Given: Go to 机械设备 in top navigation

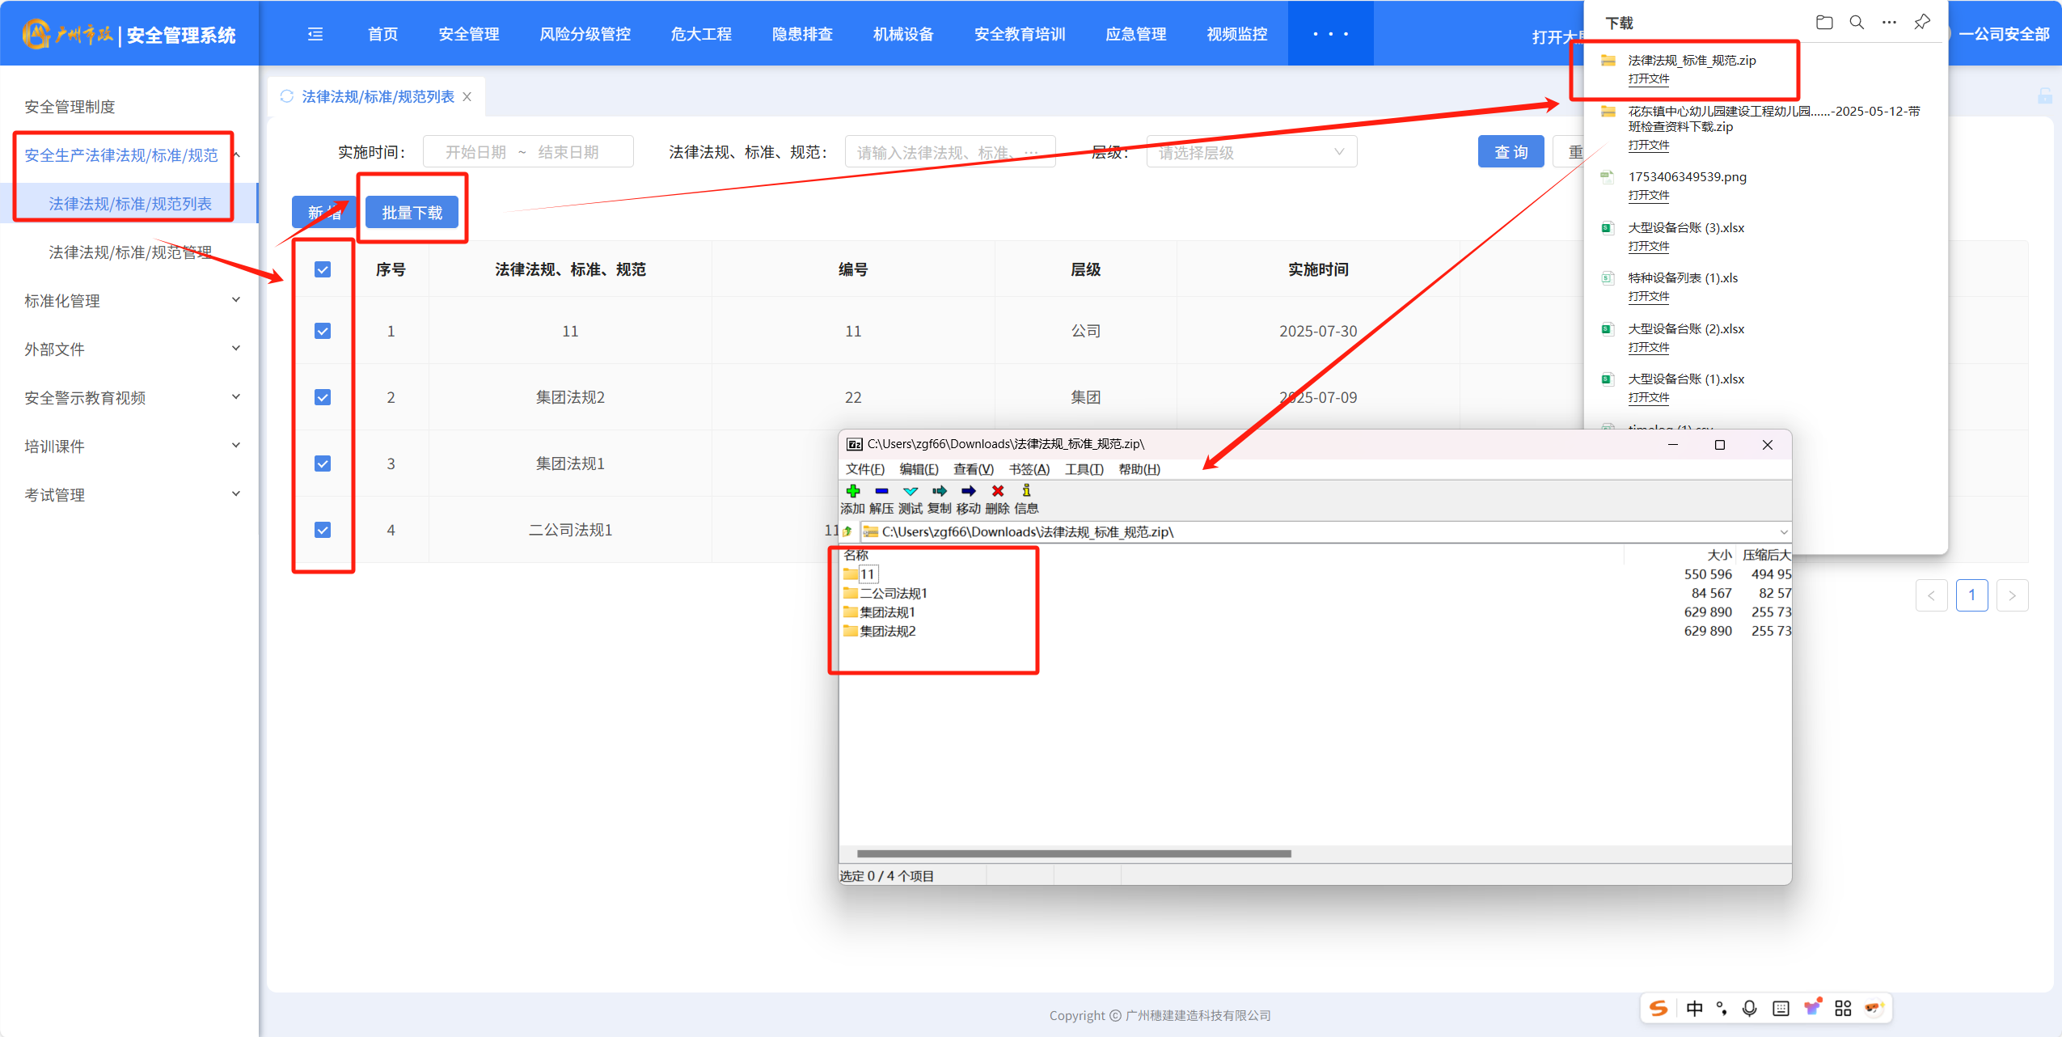Looking at the screenshot, I should [x=903, y=34].
